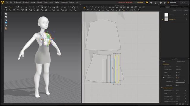Select the gray Material fabric swatch
This screenshot has width=190, height=106.
(x=166, y=19)
